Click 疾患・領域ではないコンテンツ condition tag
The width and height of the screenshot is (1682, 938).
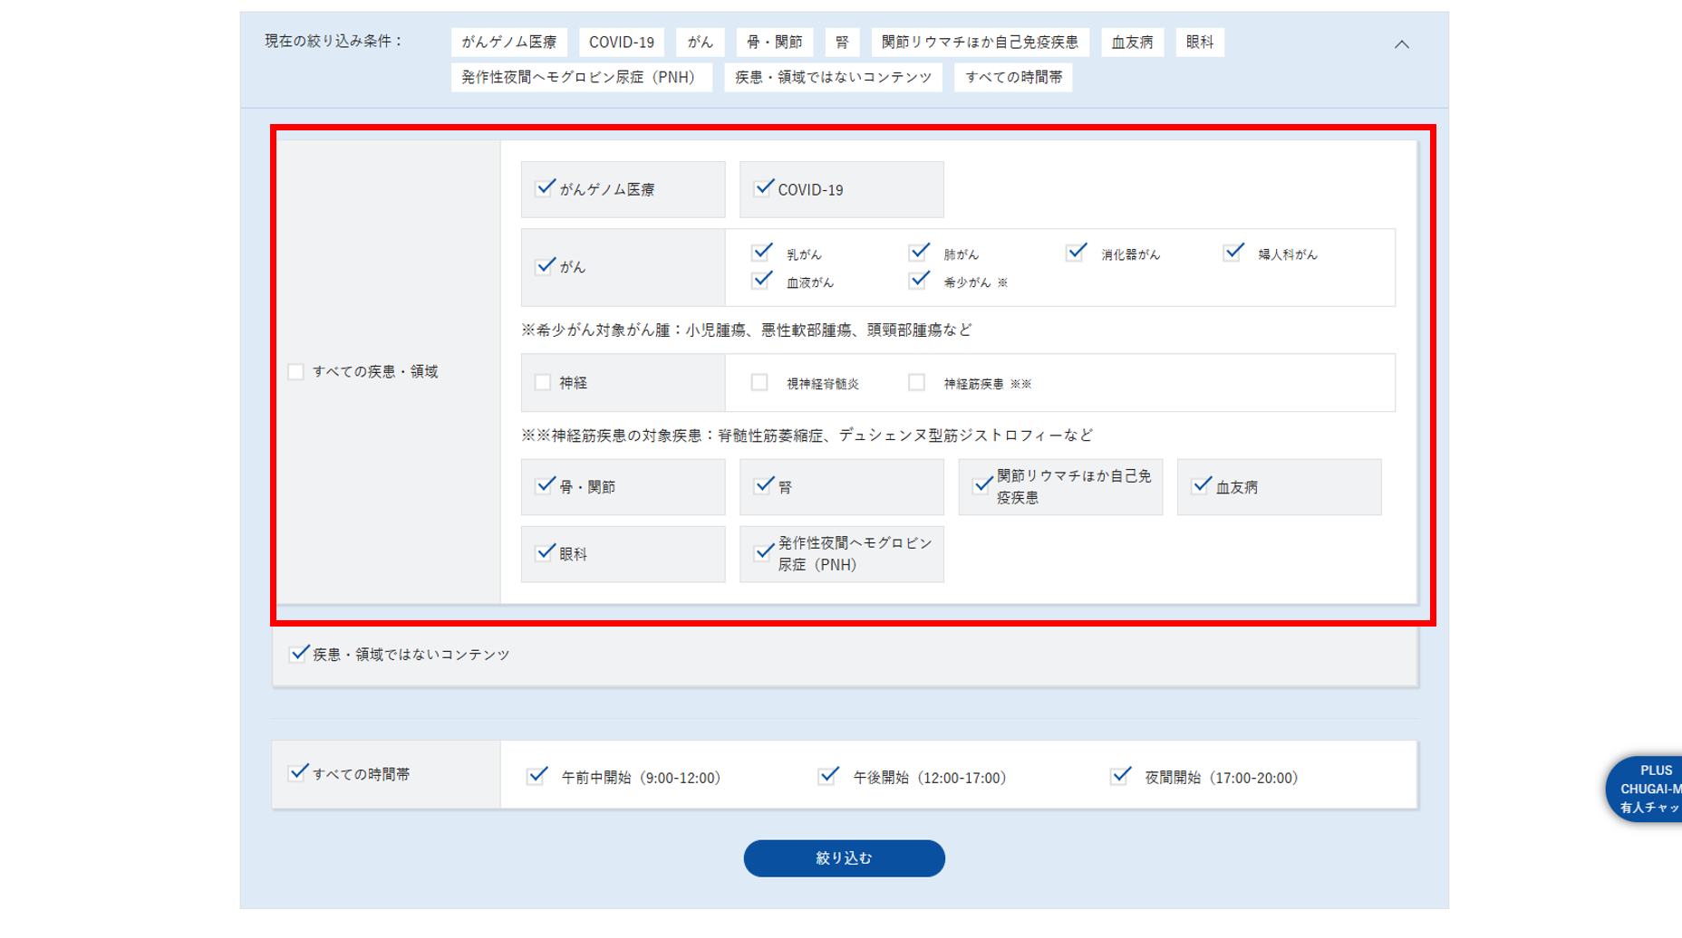[x=833, y=77]
